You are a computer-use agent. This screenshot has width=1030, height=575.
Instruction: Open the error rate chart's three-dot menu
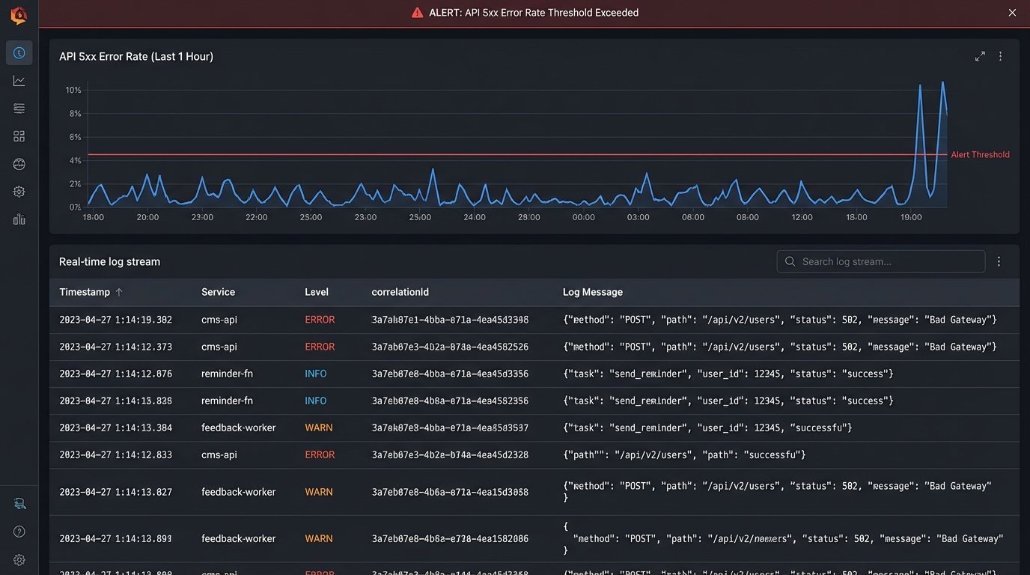pyautogui.click(x=1000, y=56)
